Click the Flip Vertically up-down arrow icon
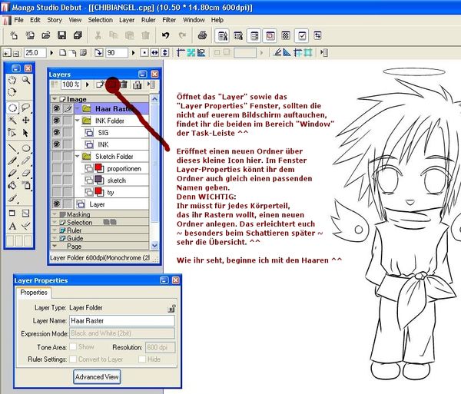 pyautogui.click(x=165, y=53)
